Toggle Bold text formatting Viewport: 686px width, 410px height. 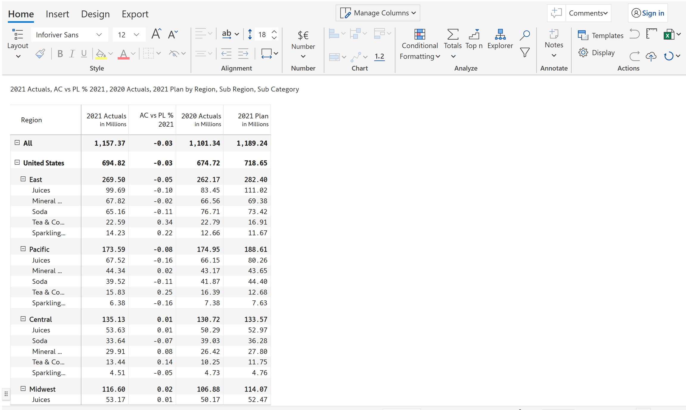coord(60,54)
